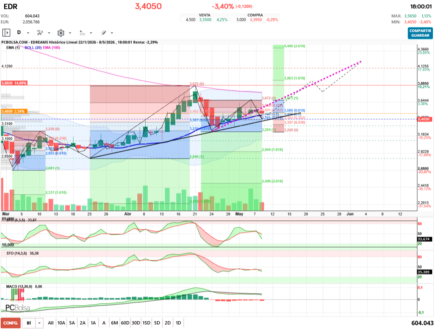Click the add indicator icon
The width and height of the screenshot is (438, 330).
coord(82,33)
